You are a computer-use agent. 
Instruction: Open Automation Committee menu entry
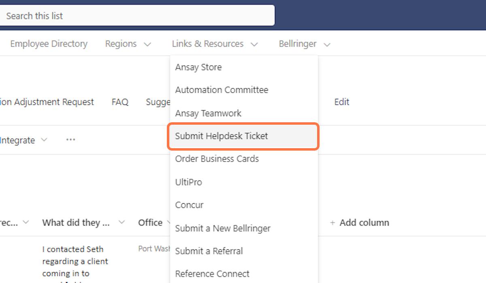(222, 90)
